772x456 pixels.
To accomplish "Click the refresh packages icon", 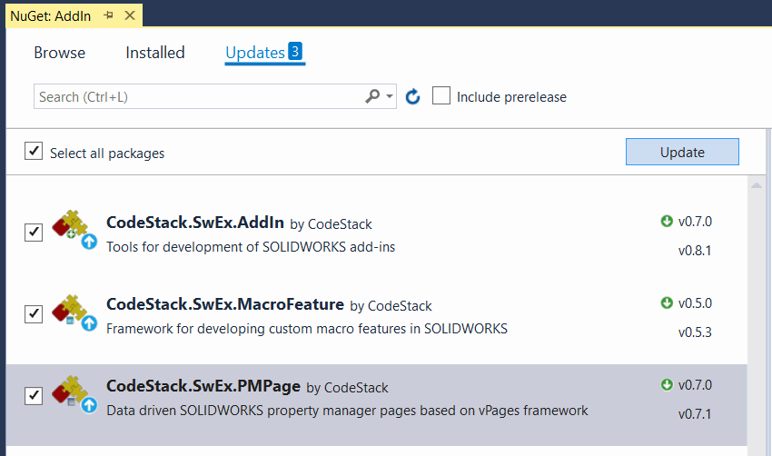I will pyautogui.click(x=412, y=96).
